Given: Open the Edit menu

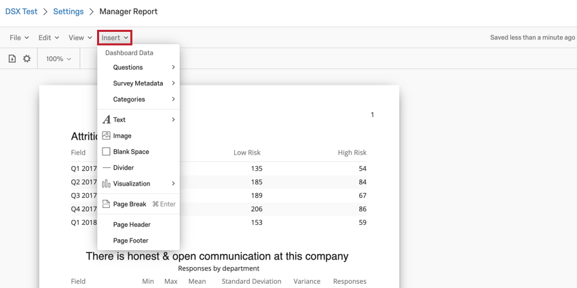Looking at the screenshot, I should [48, 38].
